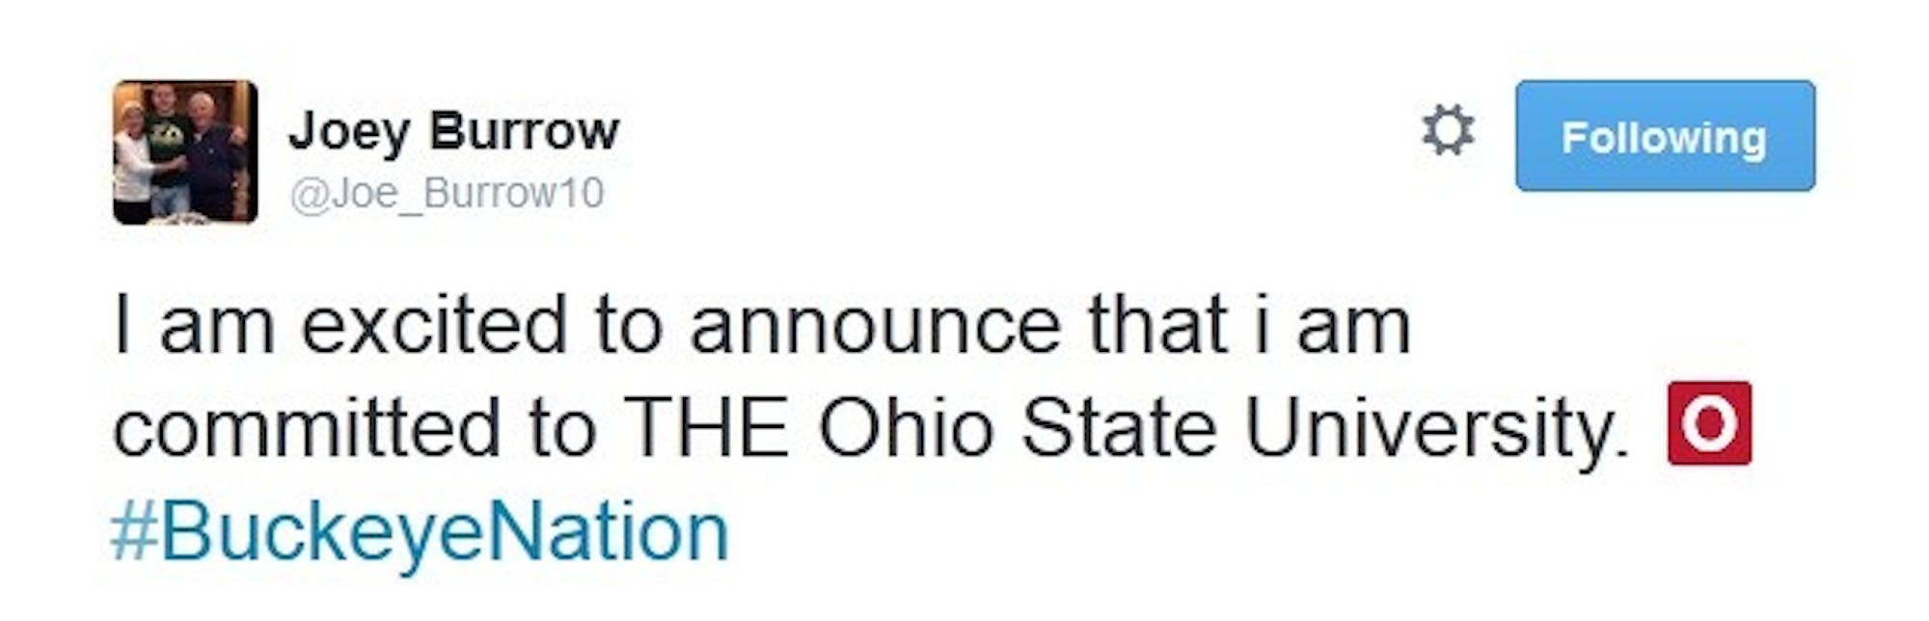Click the red Ohio State O emoji
This screenshot has width=1929, height=621.
[x=1709, y=423]
